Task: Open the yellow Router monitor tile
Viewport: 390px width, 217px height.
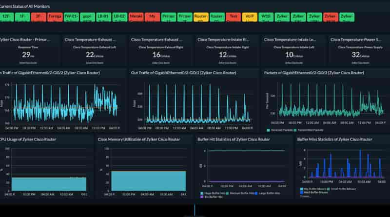Action: point(201,17)
